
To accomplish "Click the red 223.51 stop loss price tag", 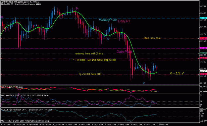I will point(203,39).
